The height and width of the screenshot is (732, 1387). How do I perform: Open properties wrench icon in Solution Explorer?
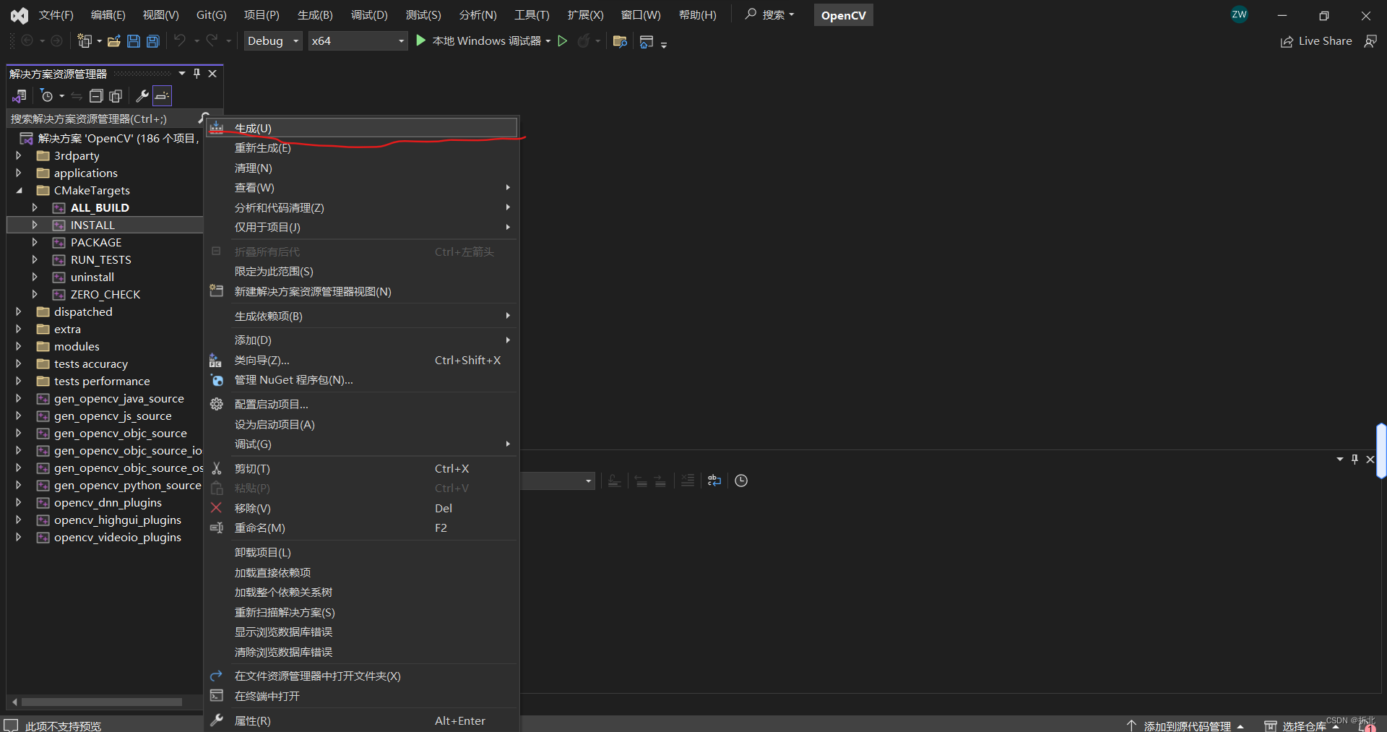click(142, 95)
